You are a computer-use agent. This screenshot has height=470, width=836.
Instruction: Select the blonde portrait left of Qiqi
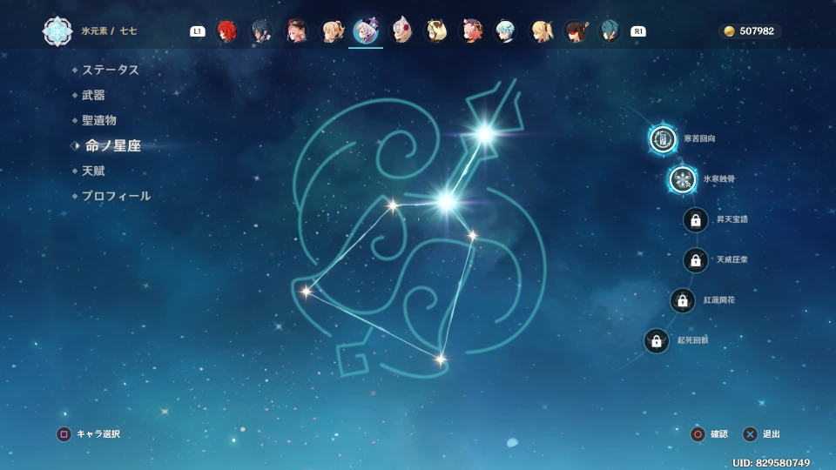point(331,31)
